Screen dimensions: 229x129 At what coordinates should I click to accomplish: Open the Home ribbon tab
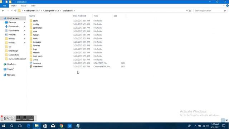tap(14, 6)
